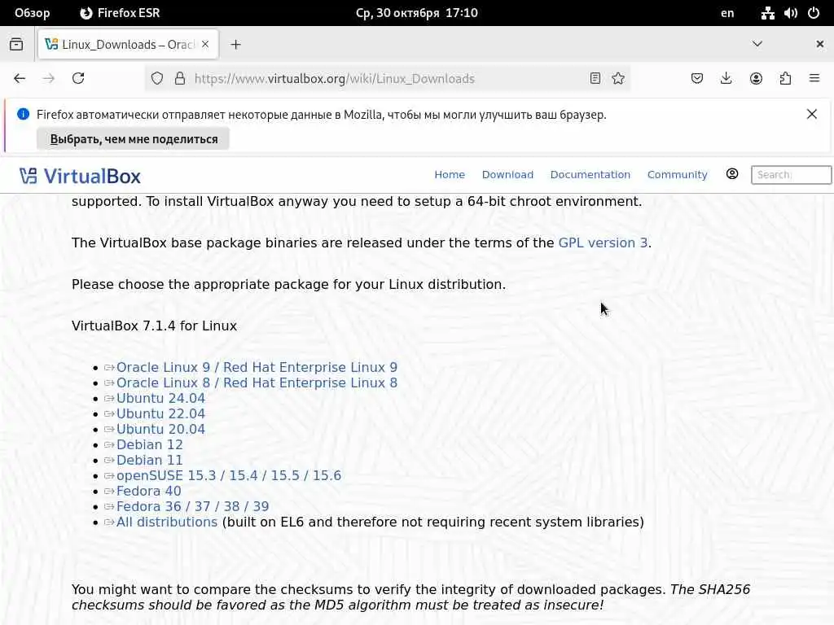Click 'Выбрать, чем мне поделиться' button
Image resolution: width=834 pixels, height=625 pixels.
point(133,139)
